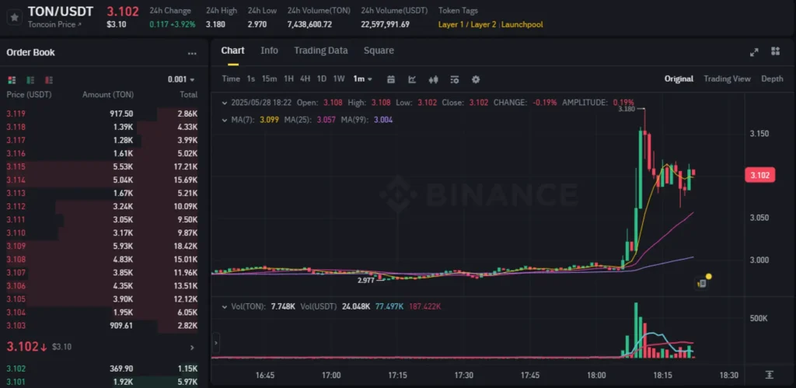
Task: Open technical indicators chart icon
Action: [412, 79]
